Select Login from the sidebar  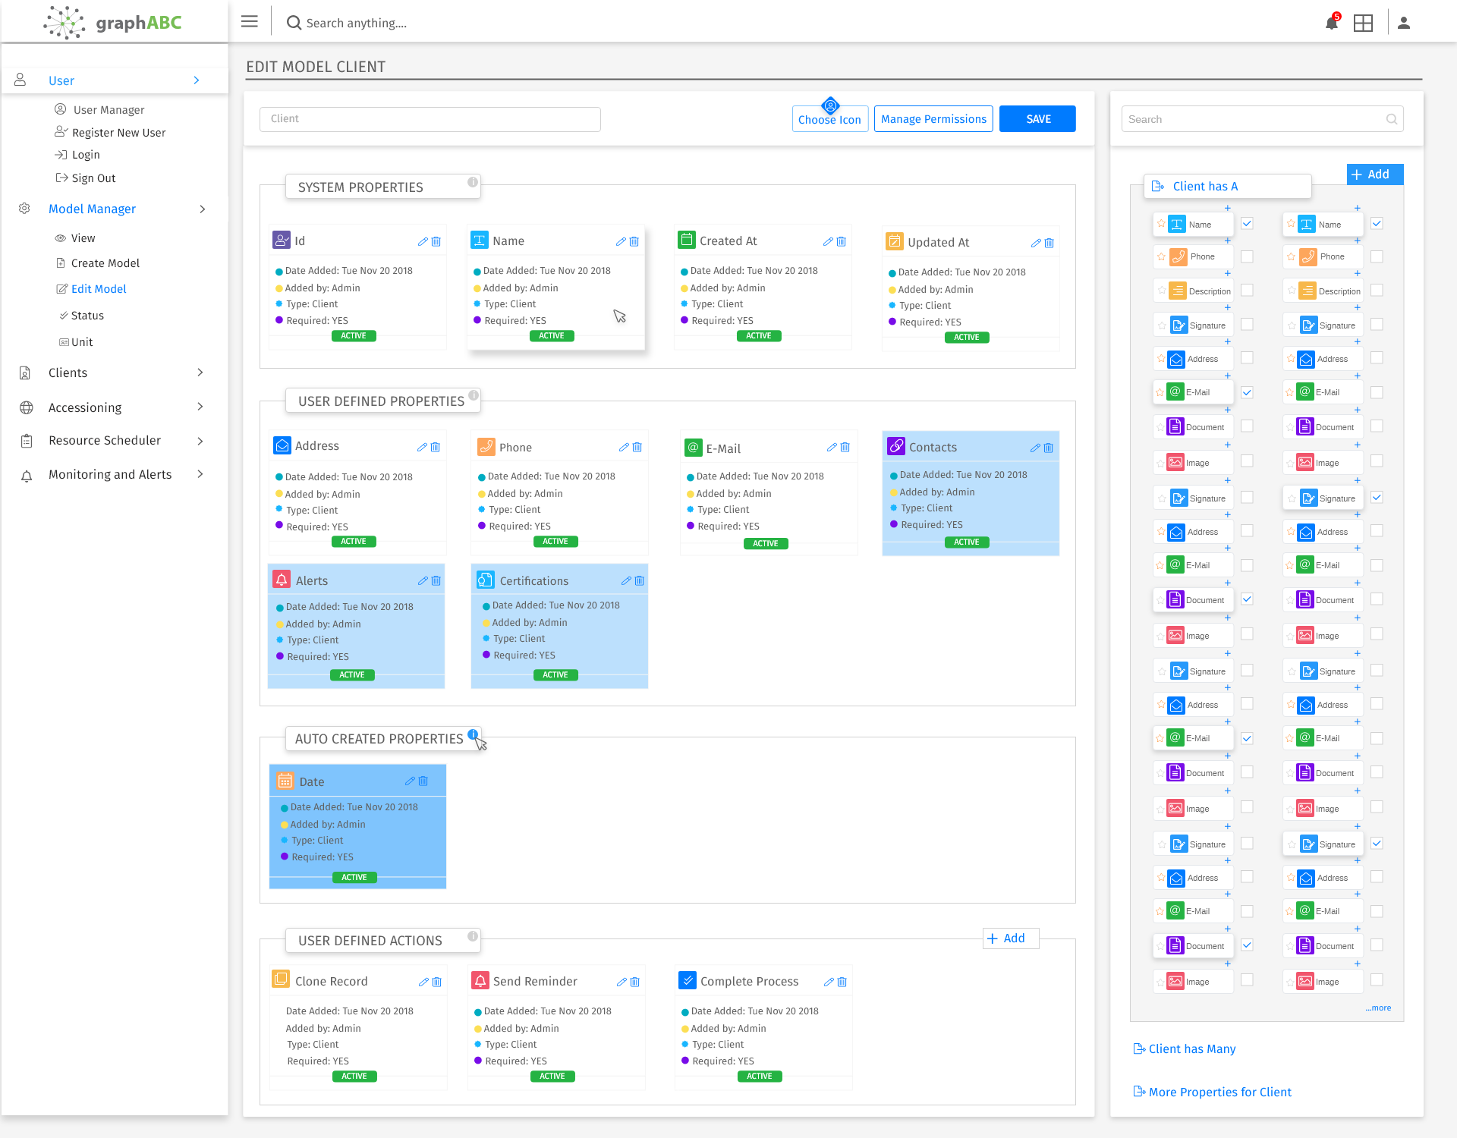tap(77, 155)
